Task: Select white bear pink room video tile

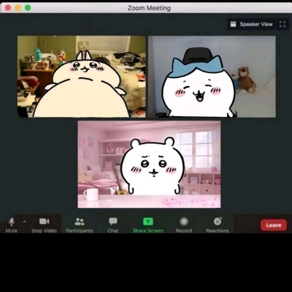Action: (x=149, y=164)
